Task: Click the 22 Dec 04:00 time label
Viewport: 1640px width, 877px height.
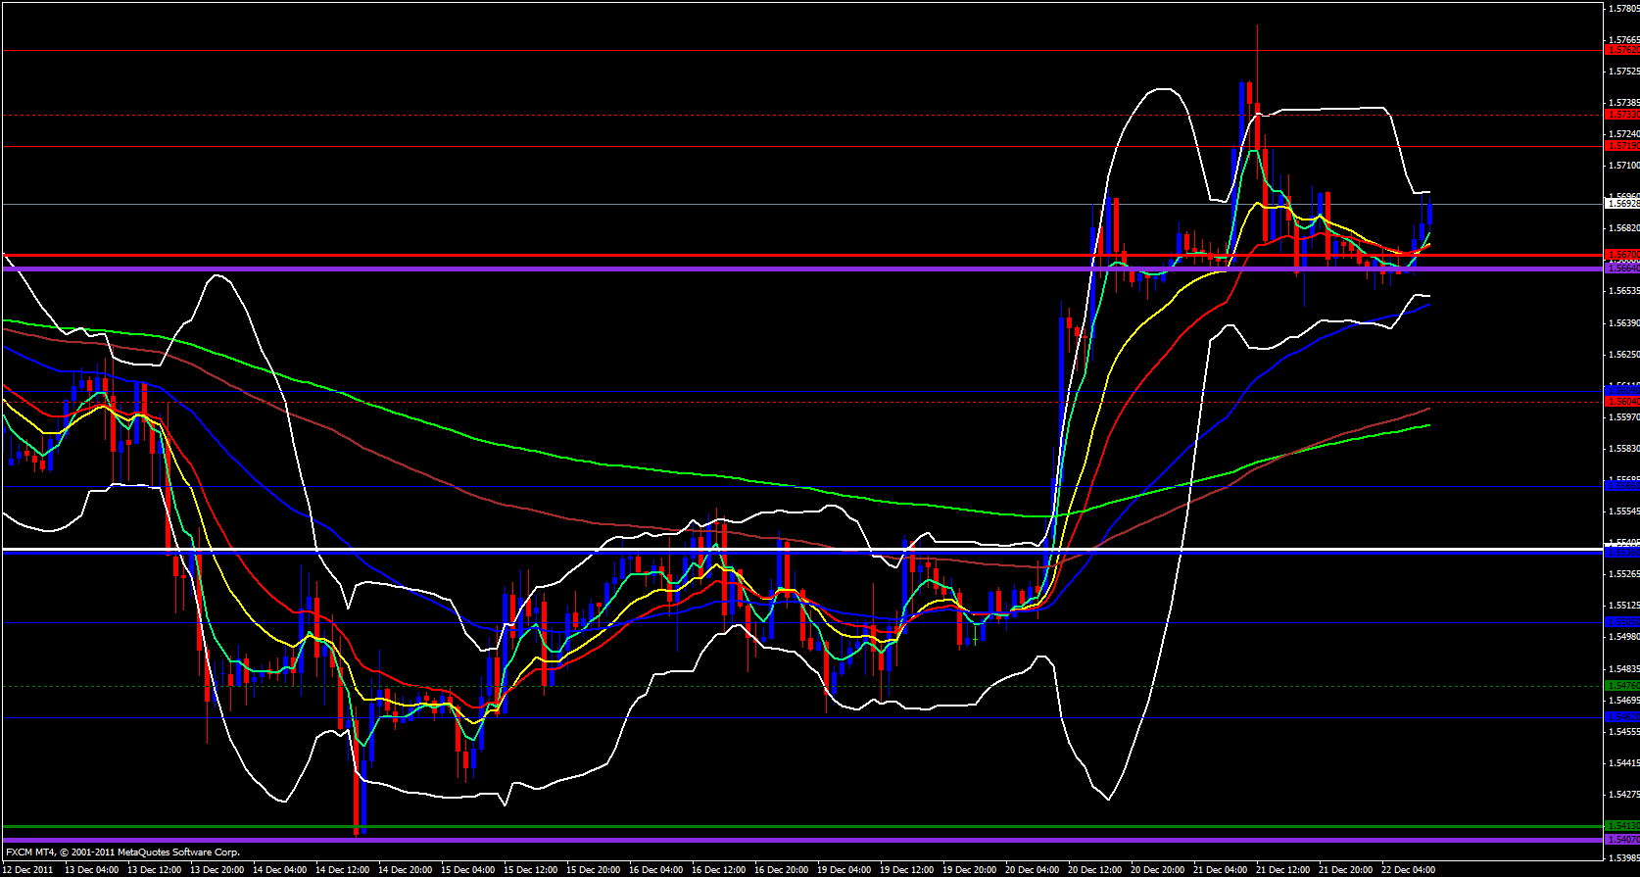Action: tap(1409, 870)
